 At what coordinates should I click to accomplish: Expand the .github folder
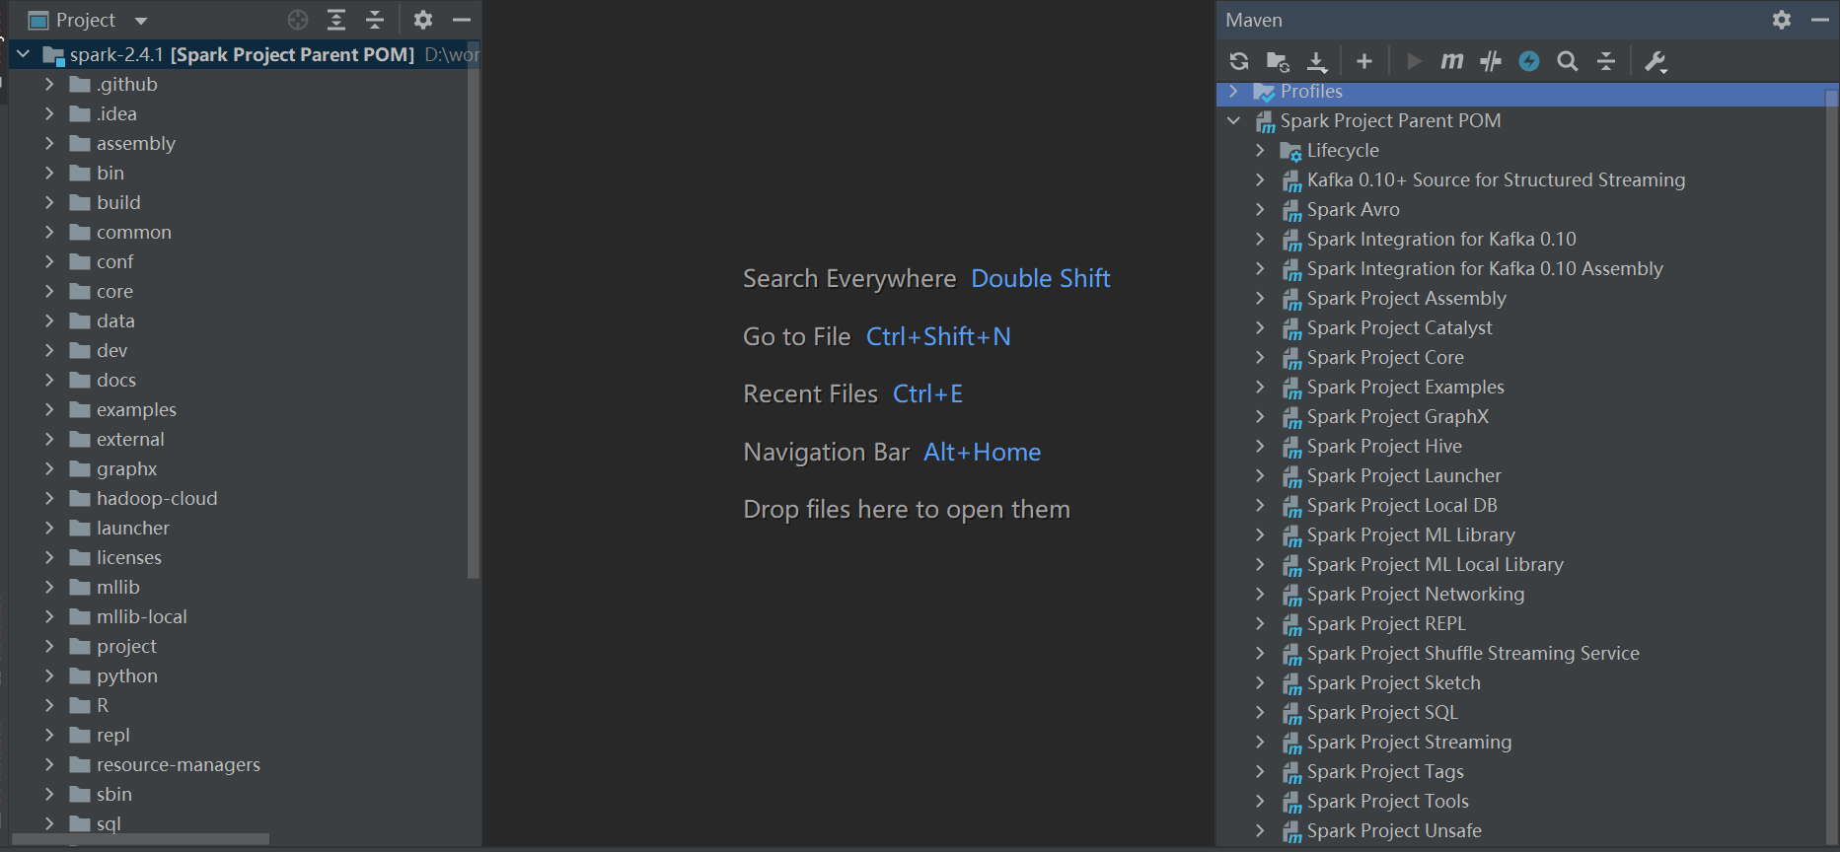[49, 84]
